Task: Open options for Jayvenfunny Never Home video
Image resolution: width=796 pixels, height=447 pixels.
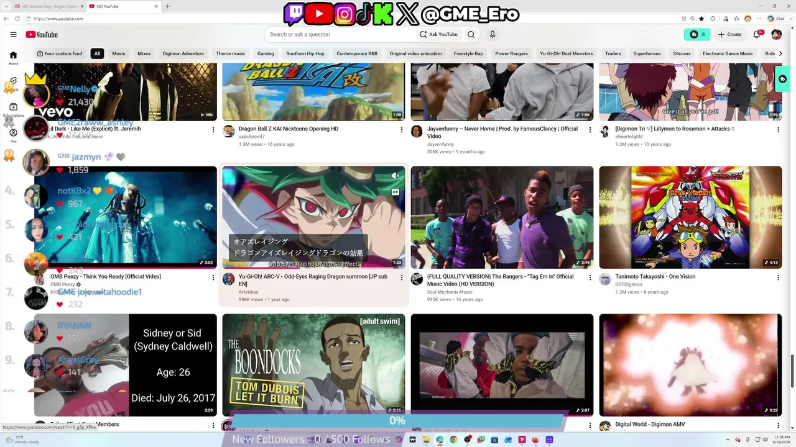Action: point(590,130)
